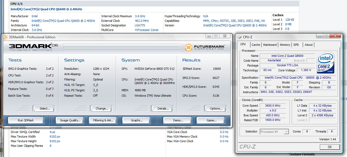Switch to the CPU tab in CPU-Z
The width and height of the screenshot is (347, 157).
(243, 44)
